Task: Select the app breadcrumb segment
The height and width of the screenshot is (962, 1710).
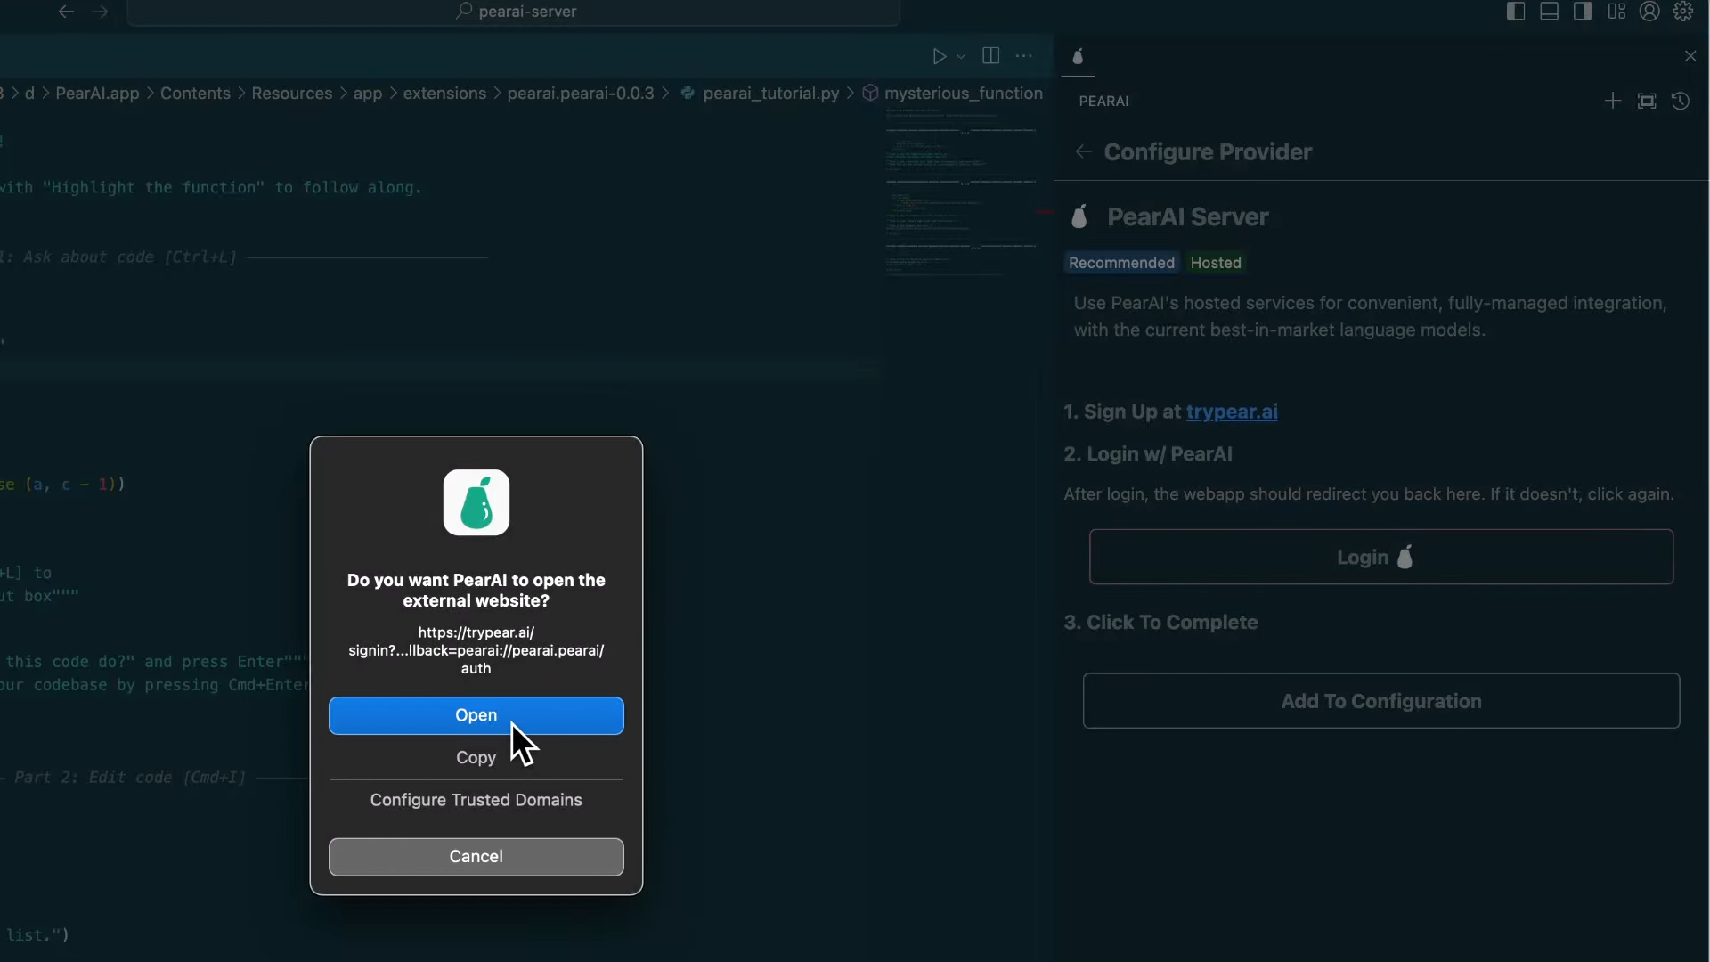Action: 367,94
